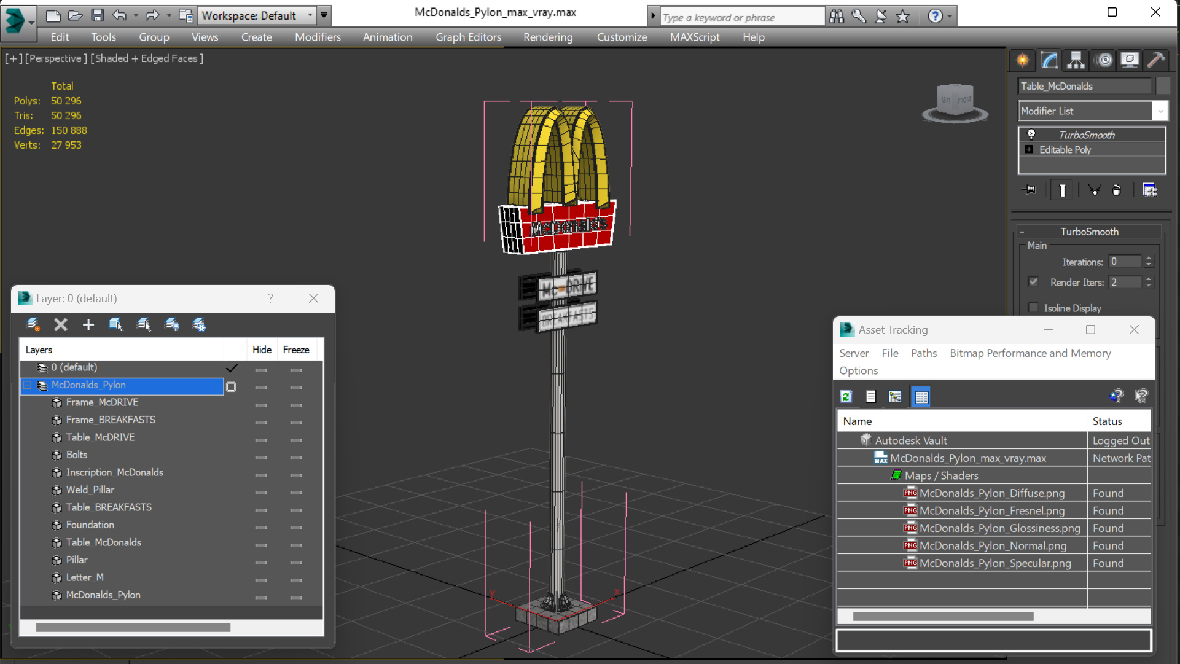Click the [Shaded + Edged Faces] label
1180x664 pixels.
pyautogui.click(x=147, y=58)
